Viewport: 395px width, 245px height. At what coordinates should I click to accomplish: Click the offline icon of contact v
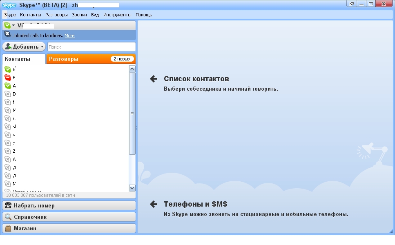pyautogui.click(x=8, y=135)
